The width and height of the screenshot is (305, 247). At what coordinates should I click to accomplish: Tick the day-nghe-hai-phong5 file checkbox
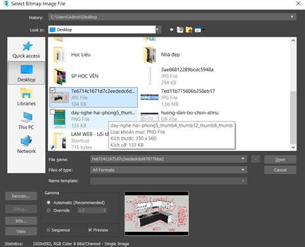[x=52, y=112]
